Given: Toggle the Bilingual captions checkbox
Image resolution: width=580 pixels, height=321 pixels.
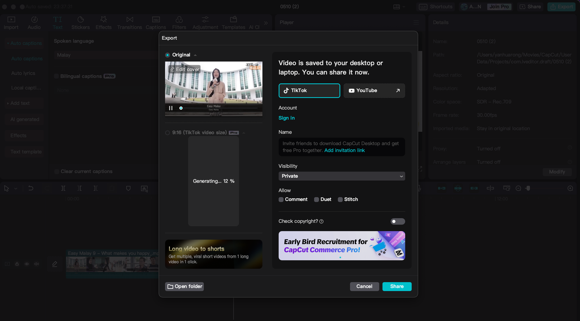Looking at the screenshot, I should coord(57,76).
